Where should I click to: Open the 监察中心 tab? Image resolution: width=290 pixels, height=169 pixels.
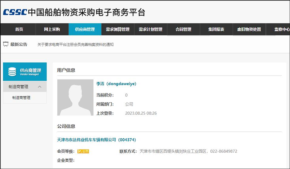281,29
